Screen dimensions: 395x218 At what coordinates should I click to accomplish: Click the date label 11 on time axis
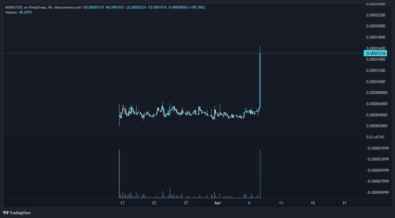(x=281, y=203)
